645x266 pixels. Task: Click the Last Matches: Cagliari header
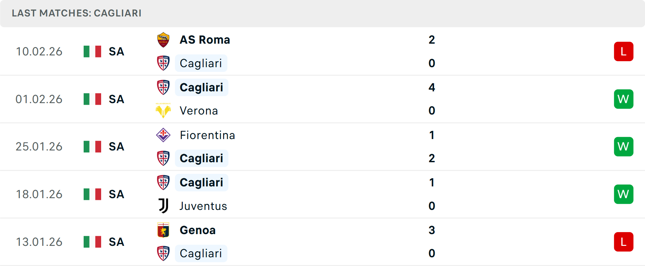pos(77,13)
